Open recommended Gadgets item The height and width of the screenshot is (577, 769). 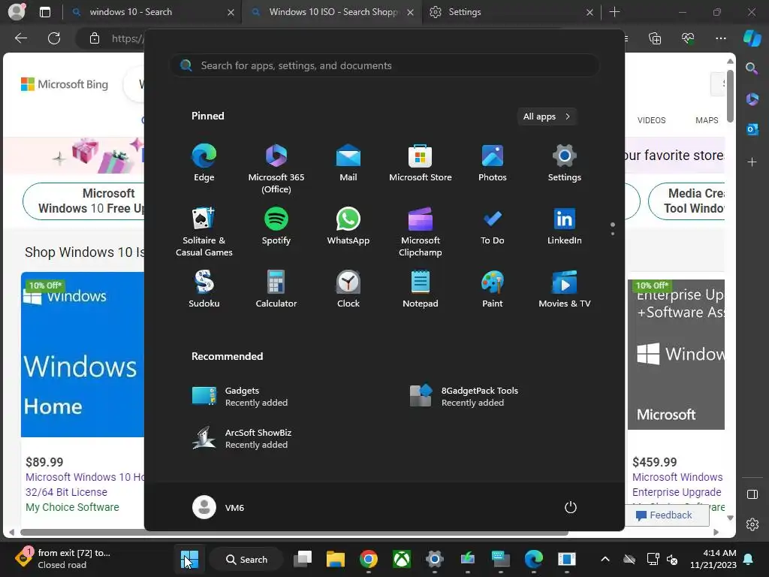240,397
